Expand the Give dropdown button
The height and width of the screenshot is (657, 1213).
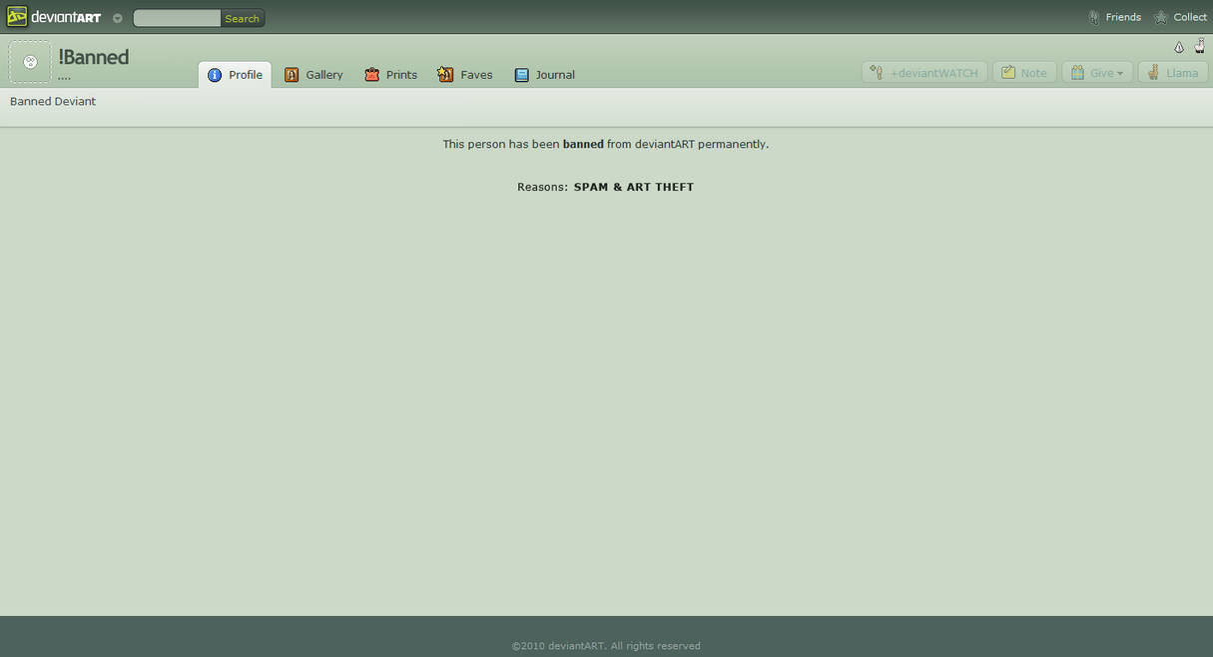[x=1097, y=72]
